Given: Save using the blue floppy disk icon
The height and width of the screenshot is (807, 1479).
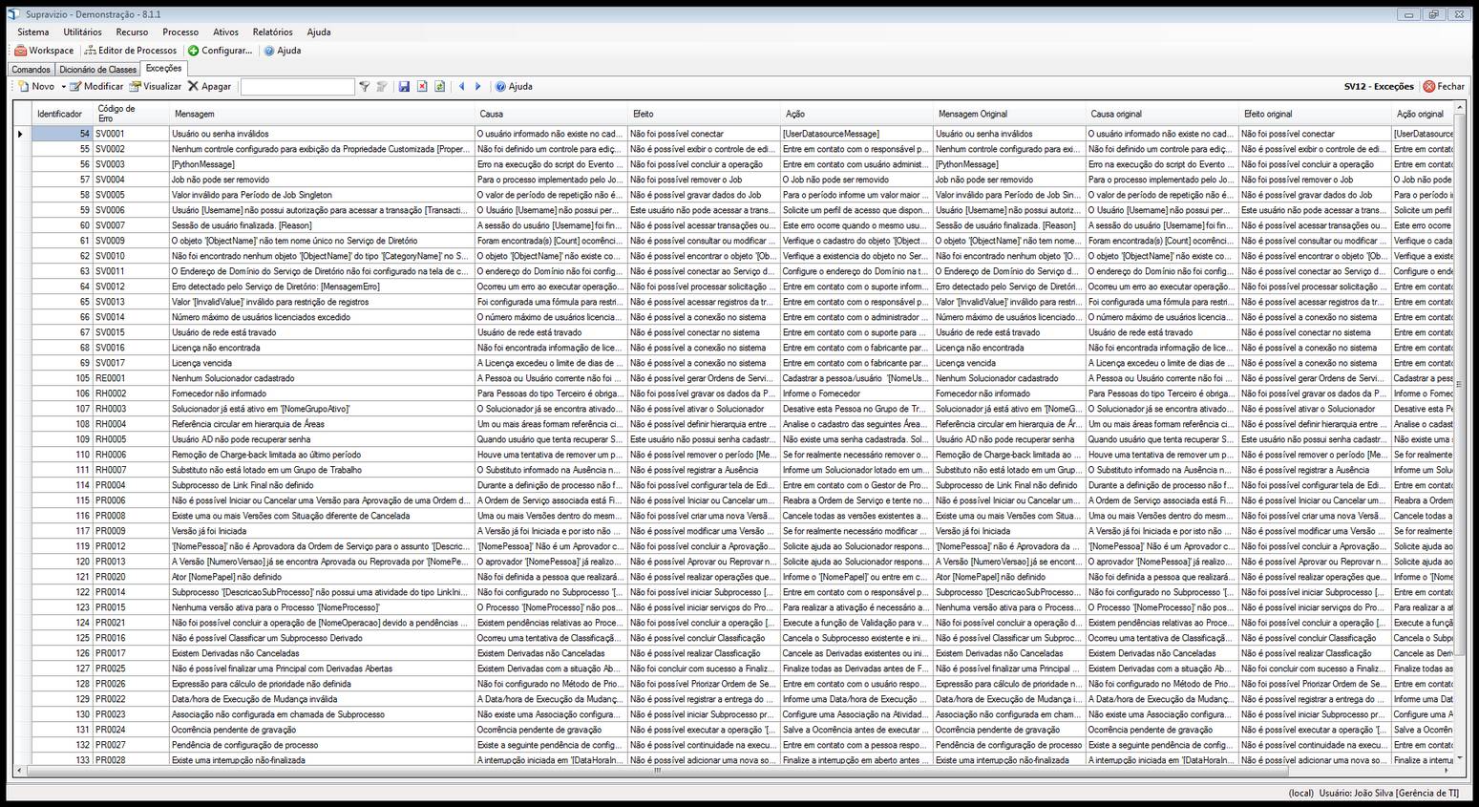Looking at the screenshot, I should [x=404, y=86].
